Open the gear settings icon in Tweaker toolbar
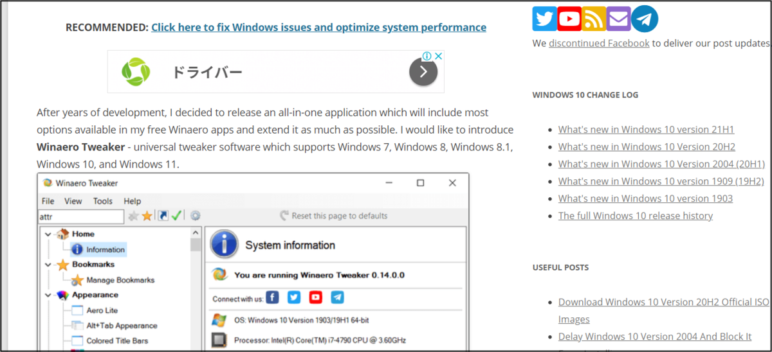The image size is (772, 352). pyautogui.click(x=195, y=216)
